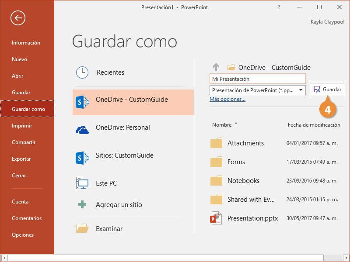Click the OneDrive - CustomGuide SharePoint icon
The width and height of the screenshot is (350, 262).
[x=82, y=102]
